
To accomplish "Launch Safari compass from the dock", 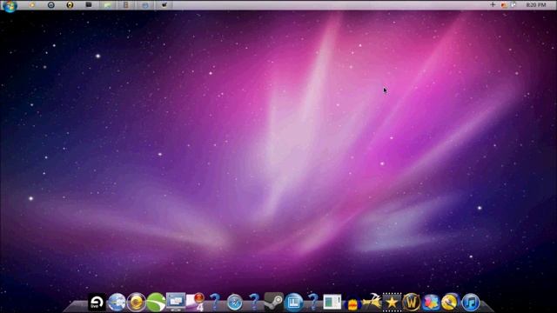I will 234,303.
